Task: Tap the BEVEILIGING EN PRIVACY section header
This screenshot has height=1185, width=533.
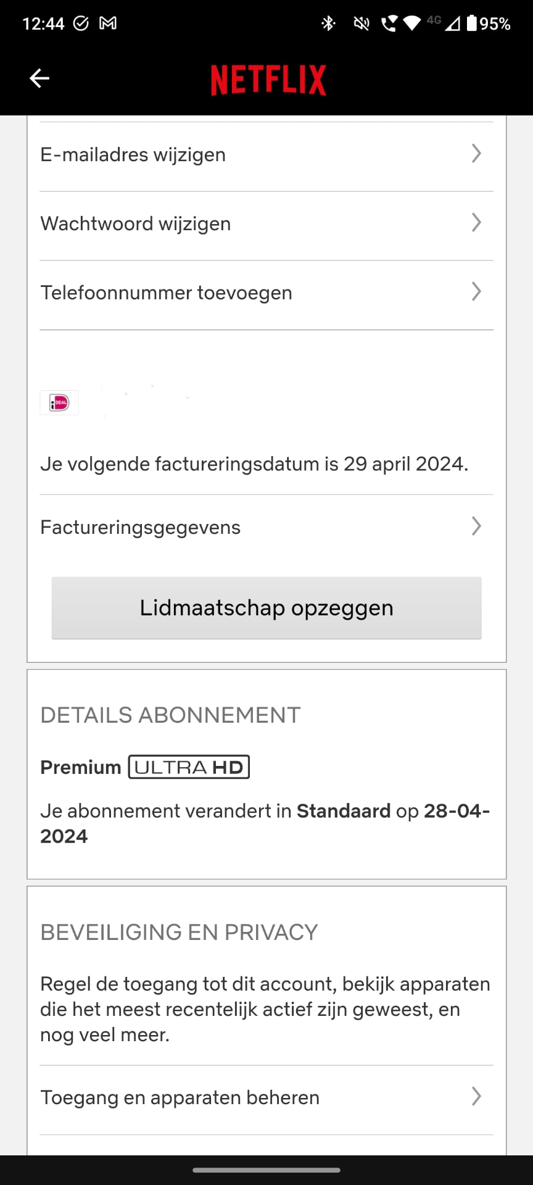Action: [178, 932]
